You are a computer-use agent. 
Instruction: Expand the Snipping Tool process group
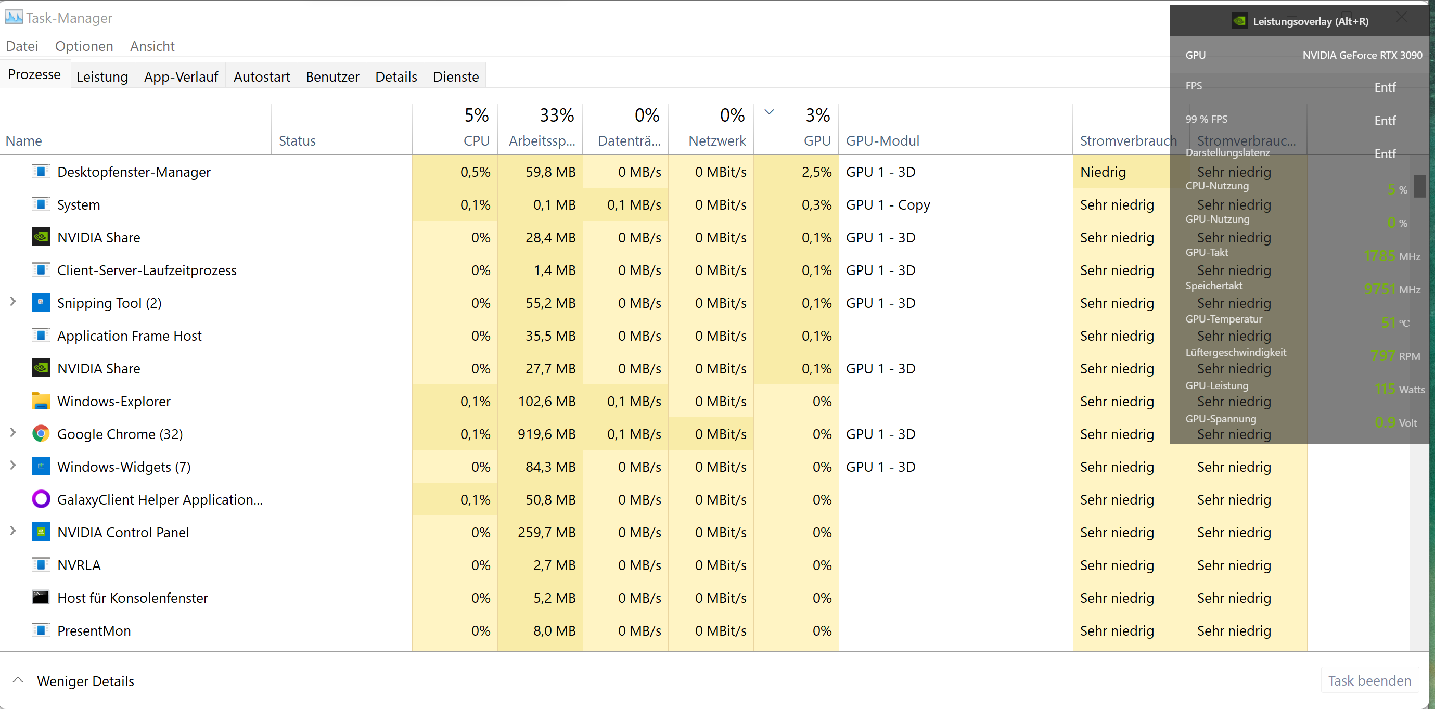[x=13, y=302]
